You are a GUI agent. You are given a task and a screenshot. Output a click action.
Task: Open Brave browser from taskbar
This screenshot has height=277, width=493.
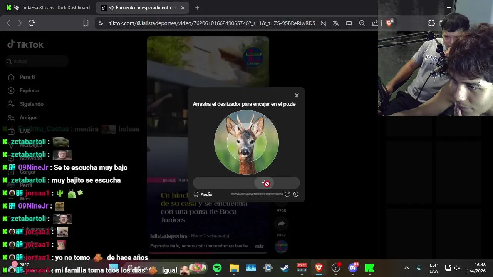pyautogui.click(x=319, y=268)
